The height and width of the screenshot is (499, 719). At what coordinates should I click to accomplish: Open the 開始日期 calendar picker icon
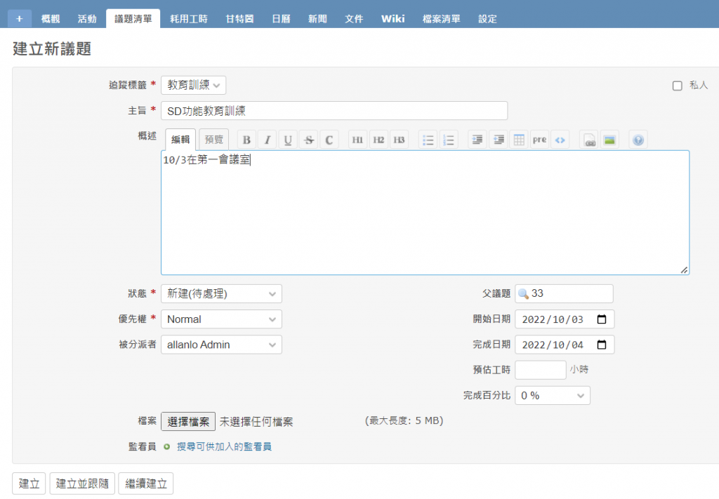point(602,319)
